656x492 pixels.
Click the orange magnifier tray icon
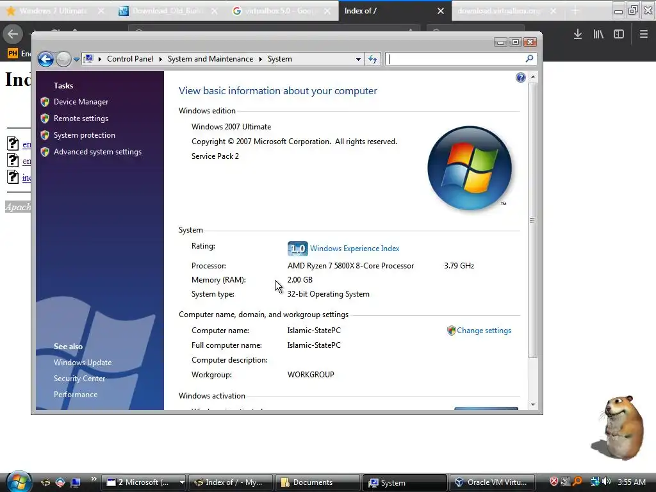pos(577,482)
